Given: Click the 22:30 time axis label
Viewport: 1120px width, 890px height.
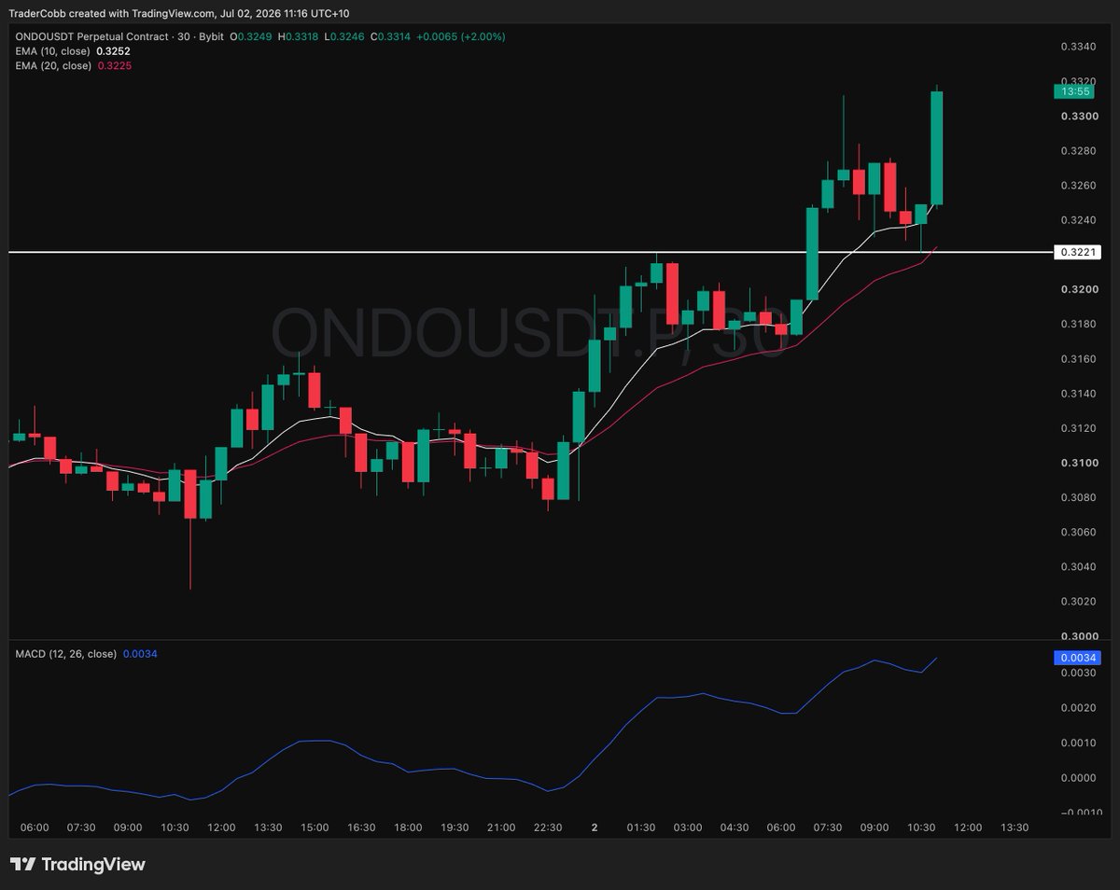Looking at the screenshot, I should point(548,827).
